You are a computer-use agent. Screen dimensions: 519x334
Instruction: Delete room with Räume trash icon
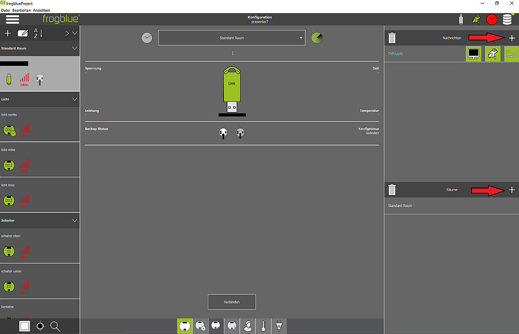[x=392, y=190]
